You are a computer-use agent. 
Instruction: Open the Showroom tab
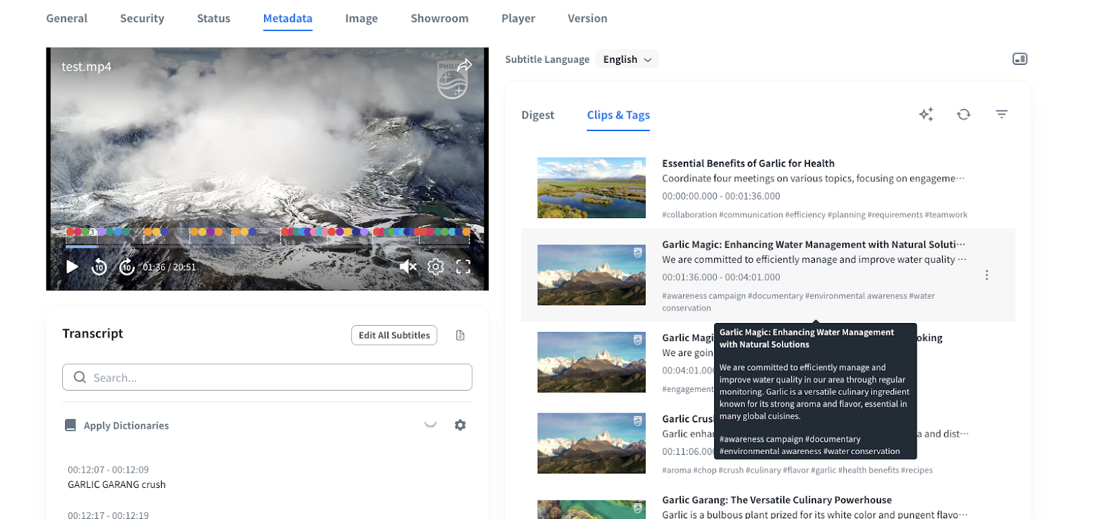pyautogui.click(x=440, y=19)
